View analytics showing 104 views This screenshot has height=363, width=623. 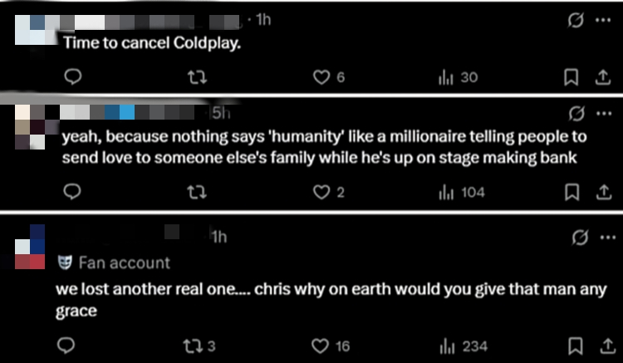click(x=461, y=192)
